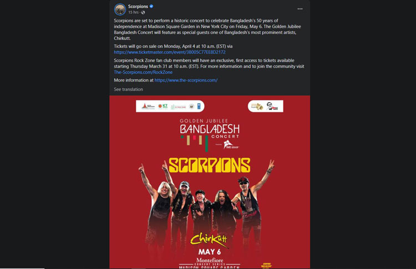Screen dimensions: 416x269
Task: Open the post options three-dot menu
Action: [x=300, y=9]
